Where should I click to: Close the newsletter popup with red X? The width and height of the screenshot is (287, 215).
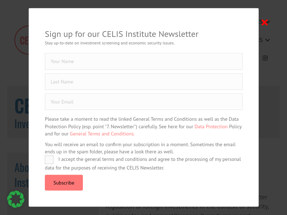pyautogui.click(x=264, y=23)
